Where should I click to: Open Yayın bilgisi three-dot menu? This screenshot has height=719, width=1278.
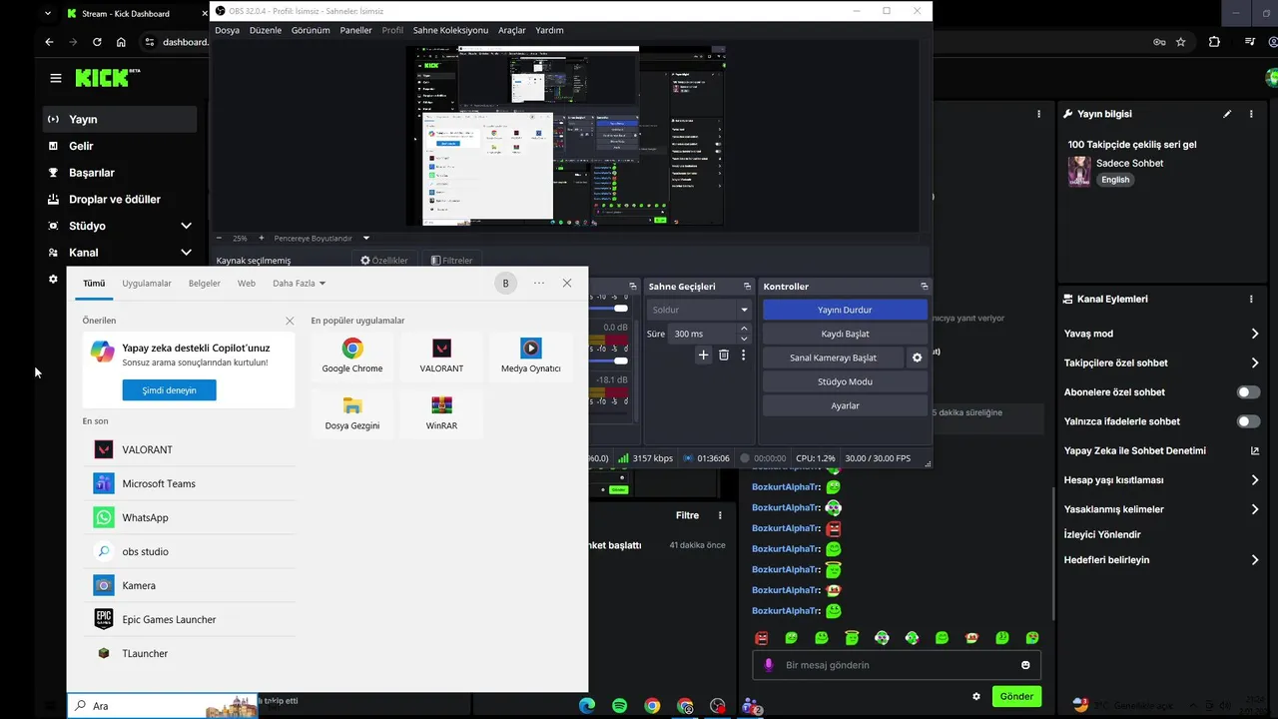tap(1251, 114)
